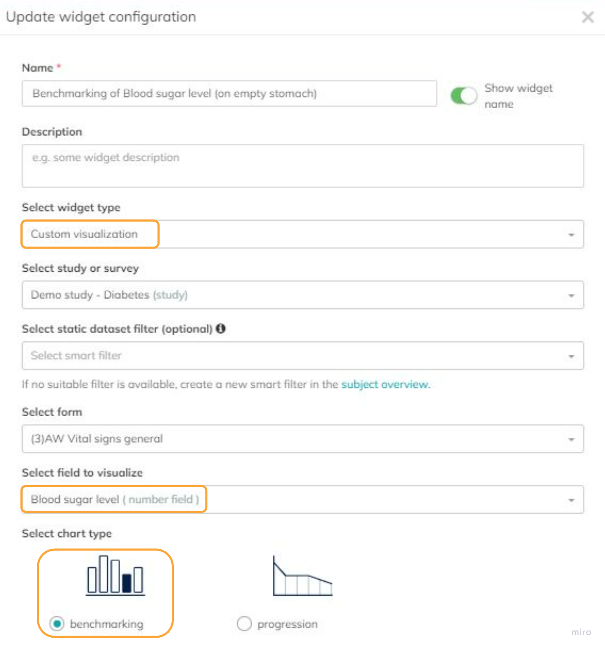The width and height of the screenshot is (605, 649).
Task: Expand the Select form dropdown
Action: [x=292, y=439]
